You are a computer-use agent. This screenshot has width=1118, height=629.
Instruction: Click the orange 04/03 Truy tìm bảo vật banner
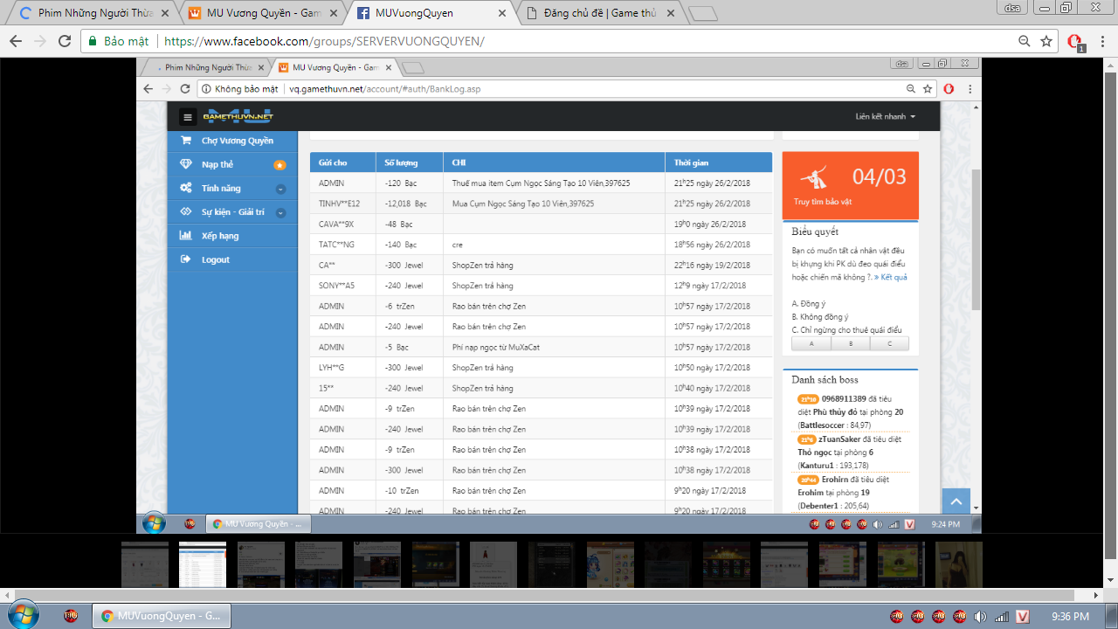click(x=850, y=185)
